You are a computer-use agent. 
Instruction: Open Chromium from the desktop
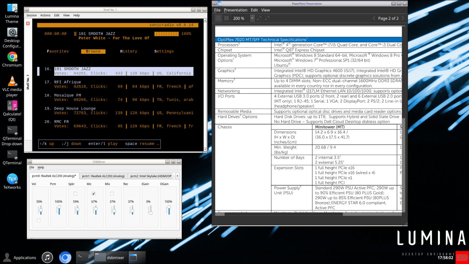pyautogui.click(x=12, y=60)
